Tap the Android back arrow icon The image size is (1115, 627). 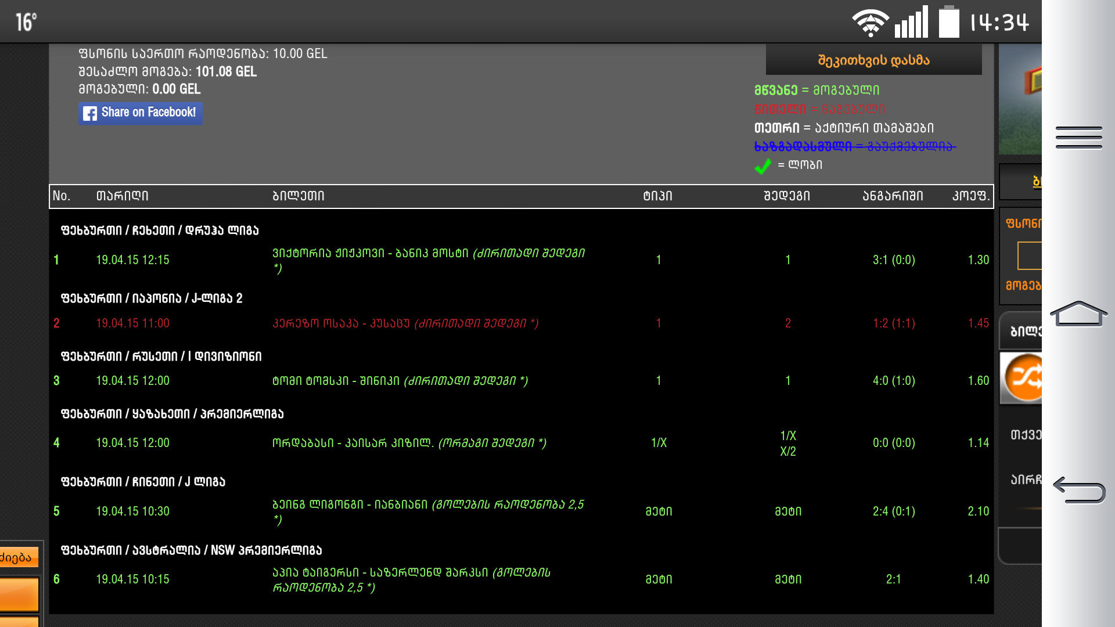(1078, 490)
